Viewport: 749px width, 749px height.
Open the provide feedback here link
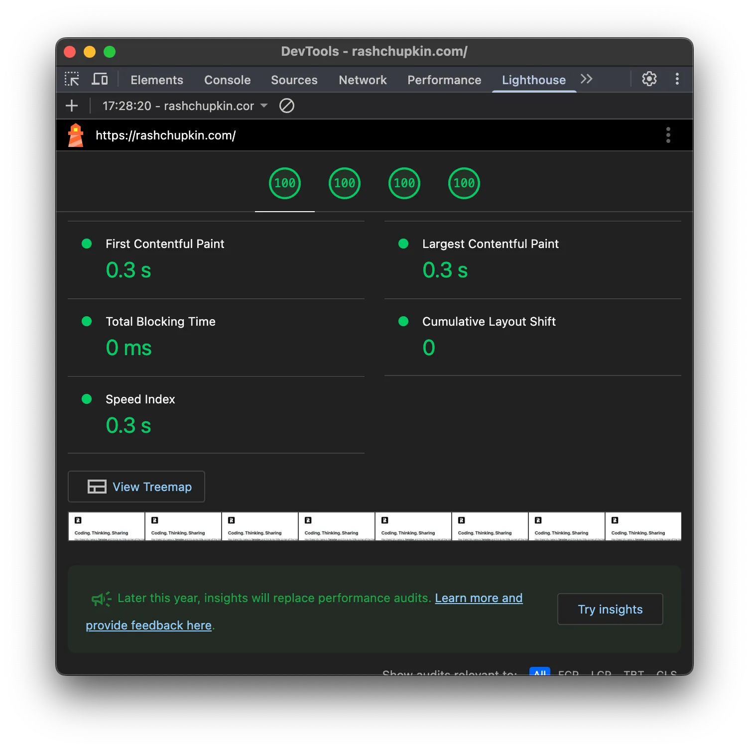point(149,625)
